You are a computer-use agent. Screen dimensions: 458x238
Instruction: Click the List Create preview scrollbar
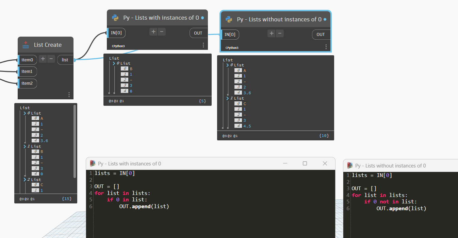pos(75,141)
